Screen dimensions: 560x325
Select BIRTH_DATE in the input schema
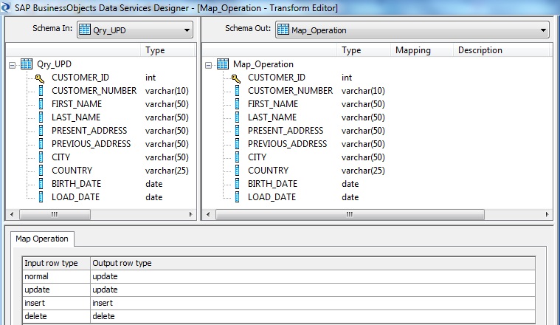tap(77, 184)
